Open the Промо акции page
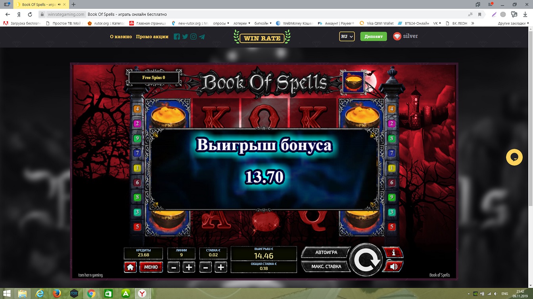This screenshot has height=299, width=533. 152,36
